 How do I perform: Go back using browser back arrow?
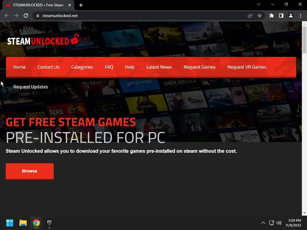[7, 16]
